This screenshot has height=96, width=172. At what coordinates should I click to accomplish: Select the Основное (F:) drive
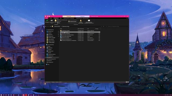point(50,62)
